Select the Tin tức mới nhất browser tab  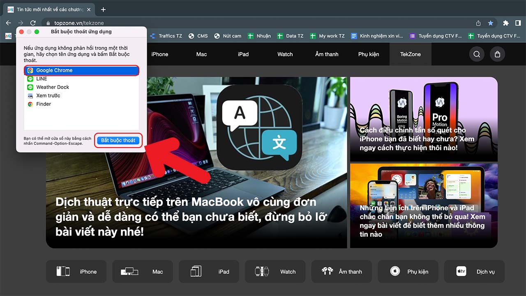click(x=49, y=9)
